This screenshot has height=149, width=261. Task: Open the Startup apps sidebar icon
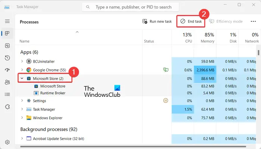pos(7,70)
